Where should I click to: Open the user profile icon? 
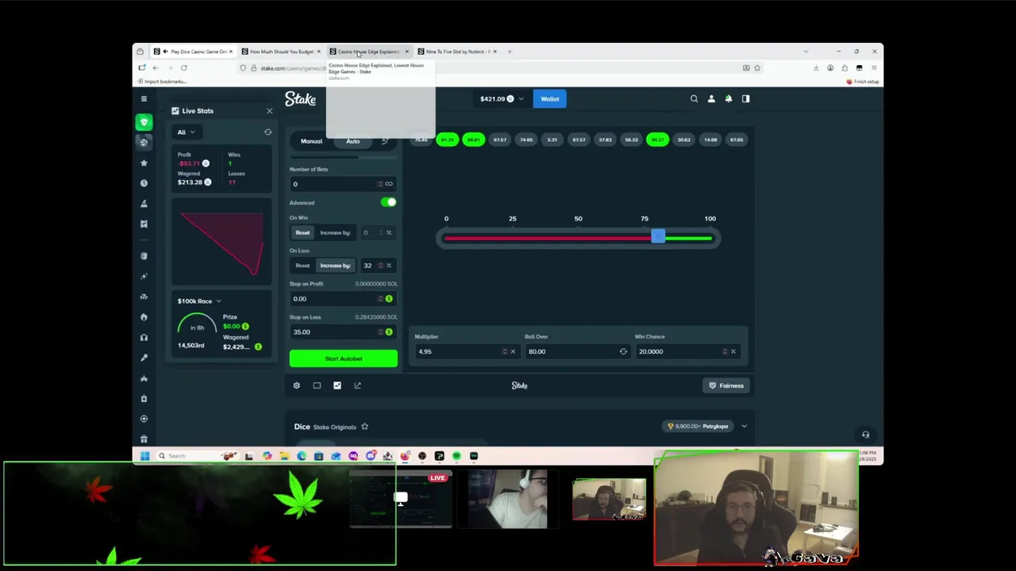point(711,99)
